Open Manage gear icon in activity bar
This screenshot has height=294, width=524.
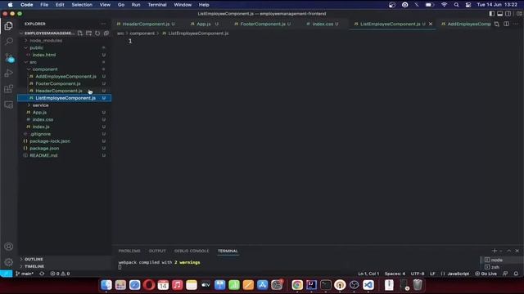(9, 262)
